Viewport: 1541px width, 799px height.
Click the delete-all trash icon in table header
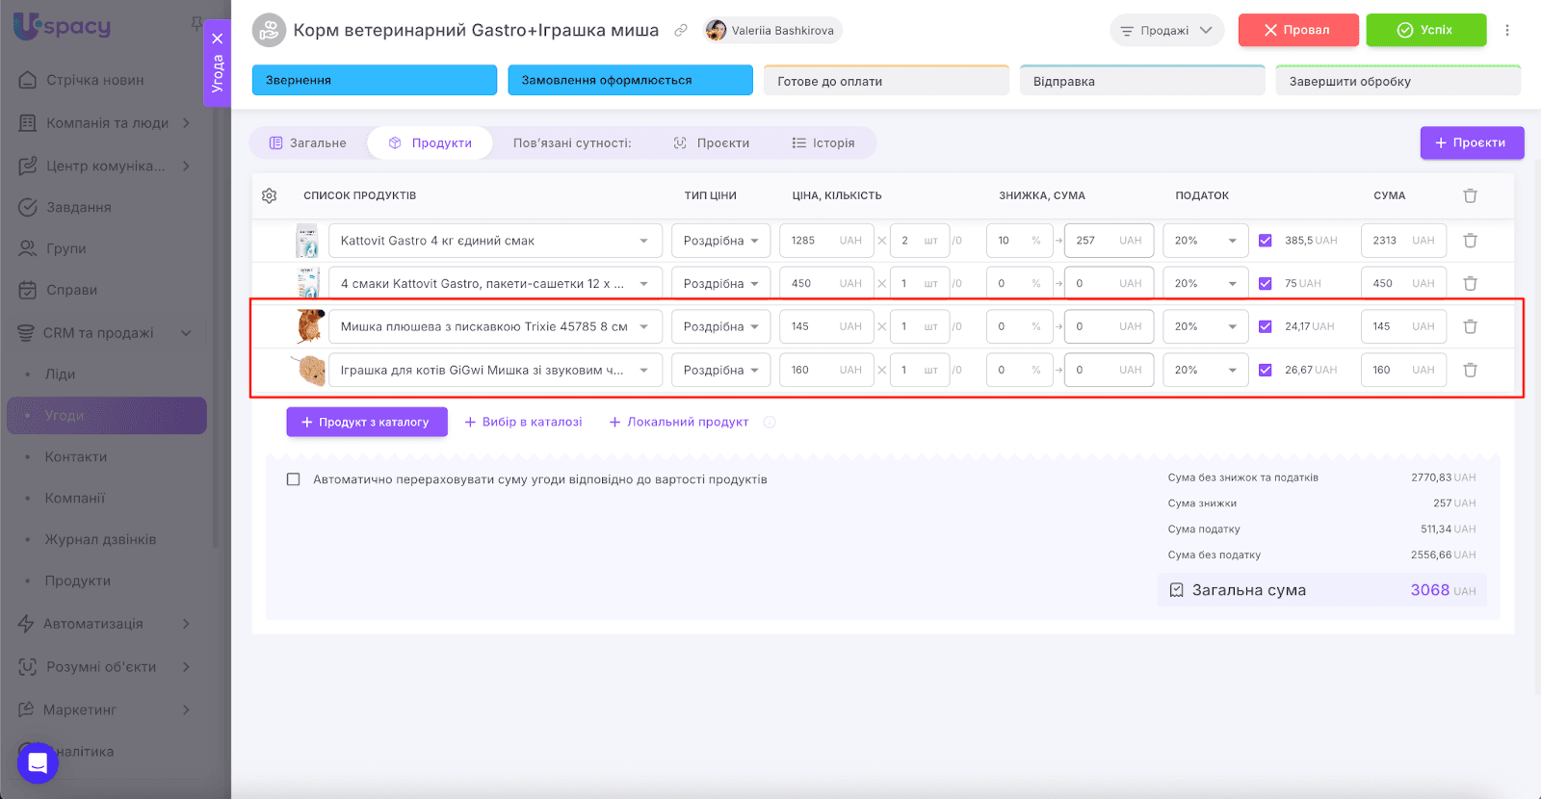[x=1470, y=195]
